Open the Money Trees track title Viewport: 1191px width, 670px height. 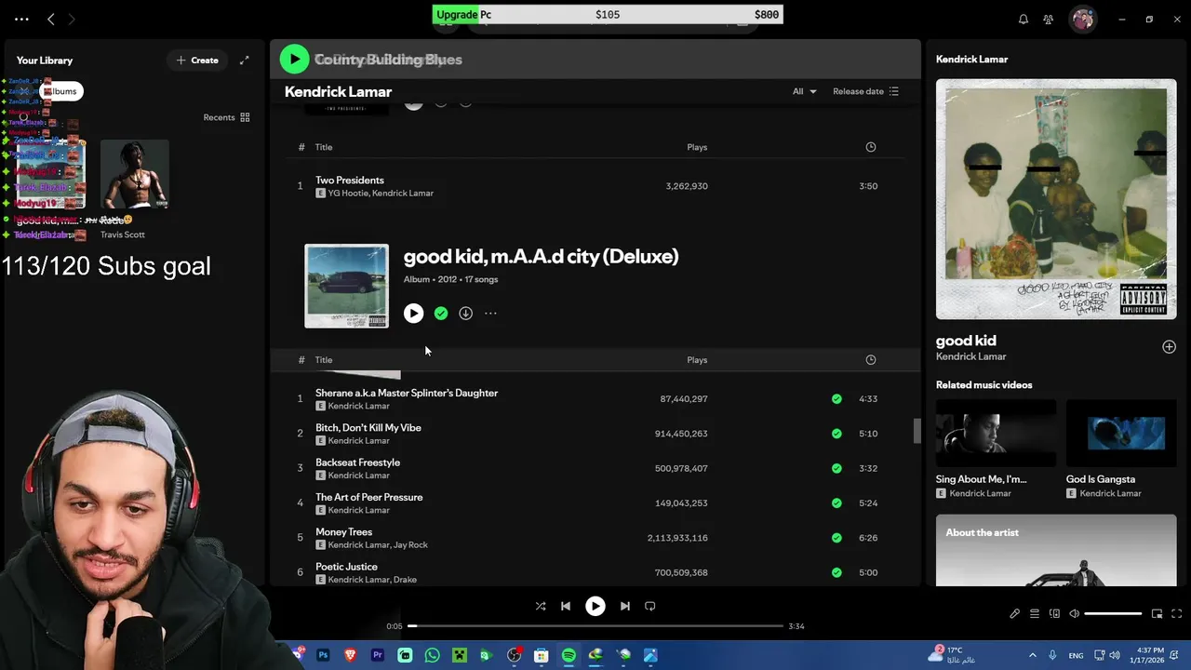click(x=343, y=532)
